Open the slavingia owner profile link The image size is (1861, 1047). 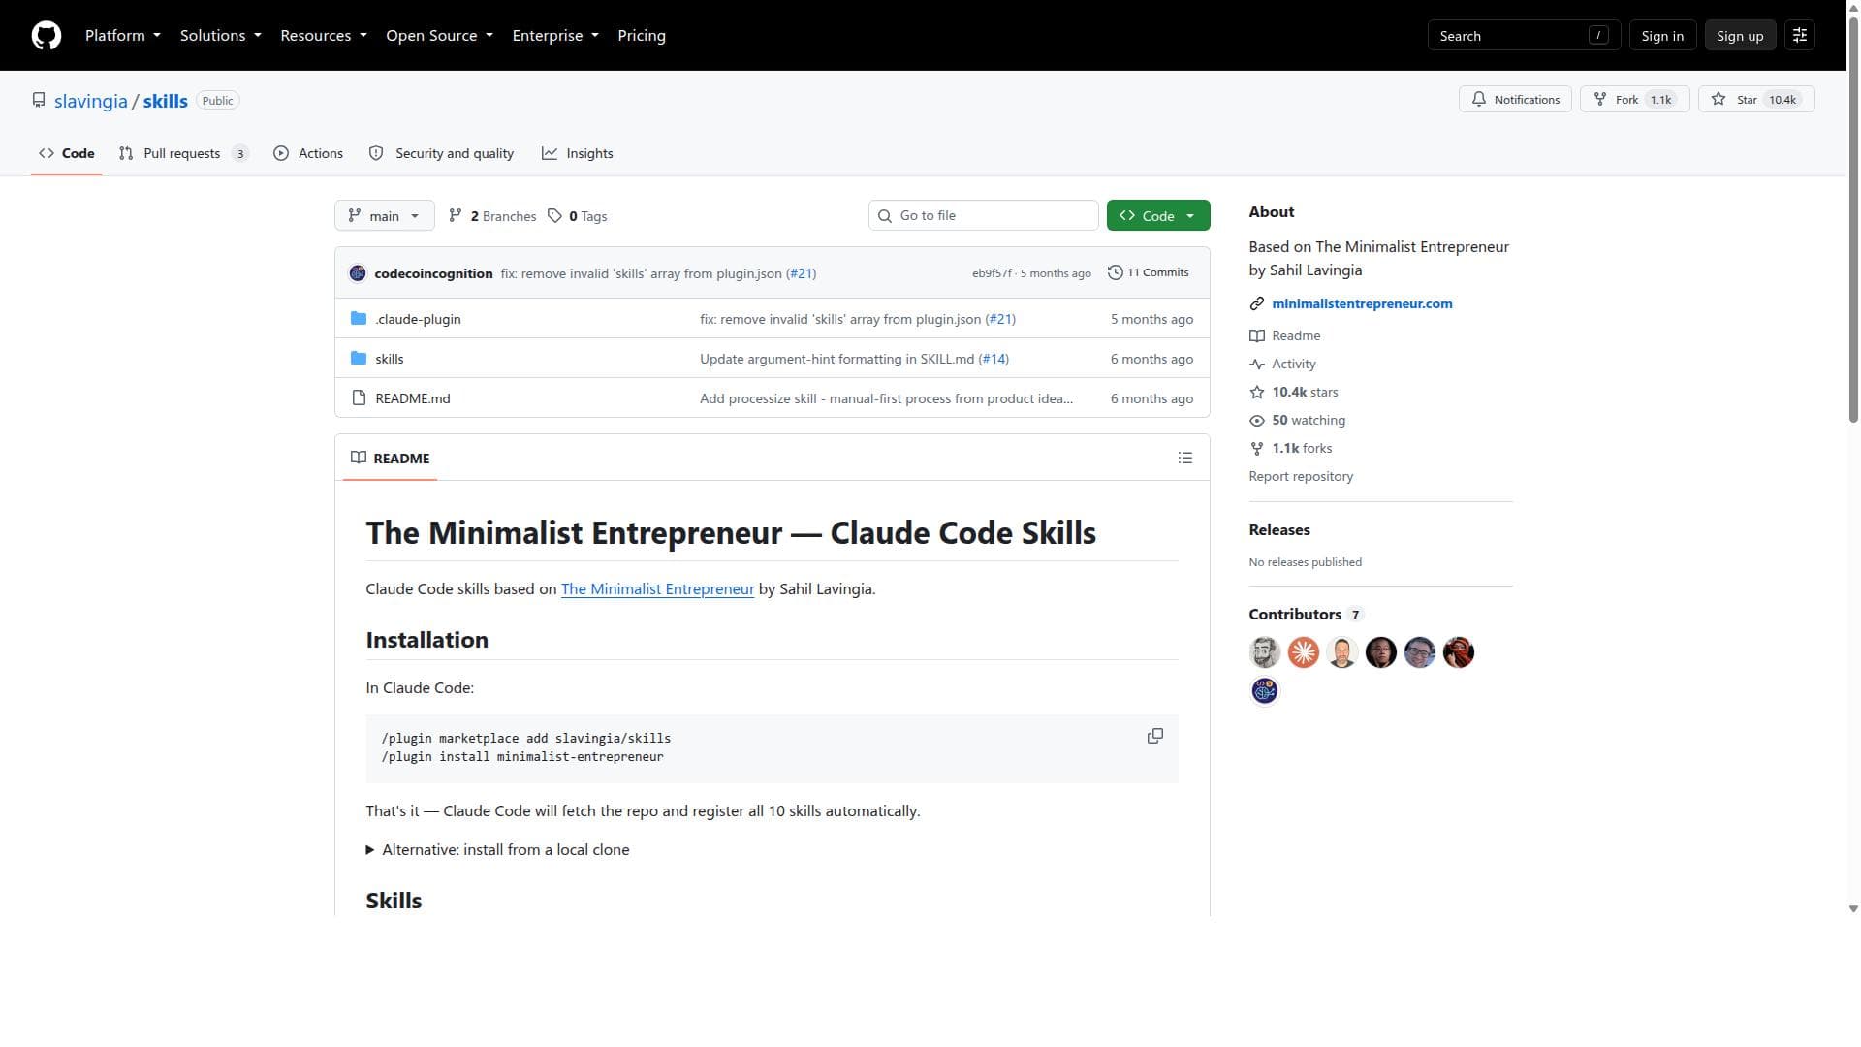91,101
